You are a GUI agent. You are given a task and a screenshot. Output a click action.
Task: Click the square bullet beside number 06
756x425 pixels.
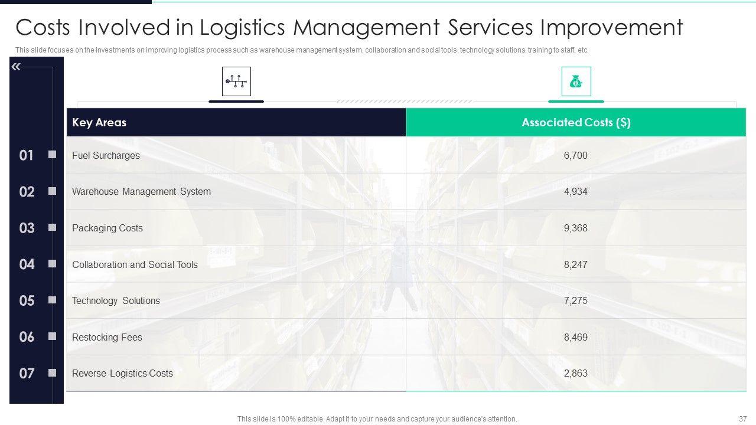(53, 336)
